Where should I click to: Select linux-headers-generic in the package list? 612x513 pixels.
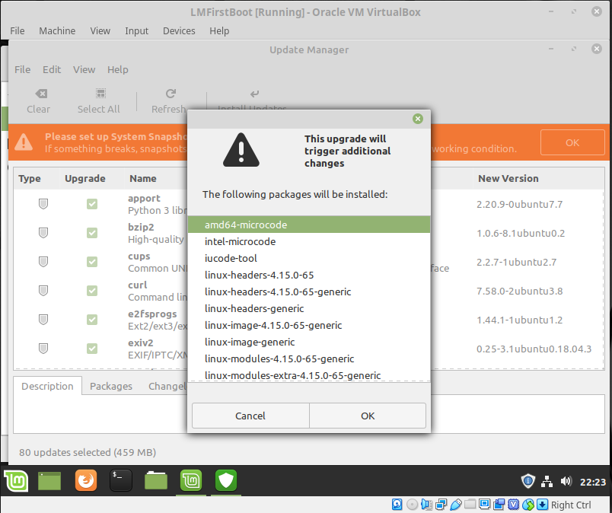[x=309, y=308]
